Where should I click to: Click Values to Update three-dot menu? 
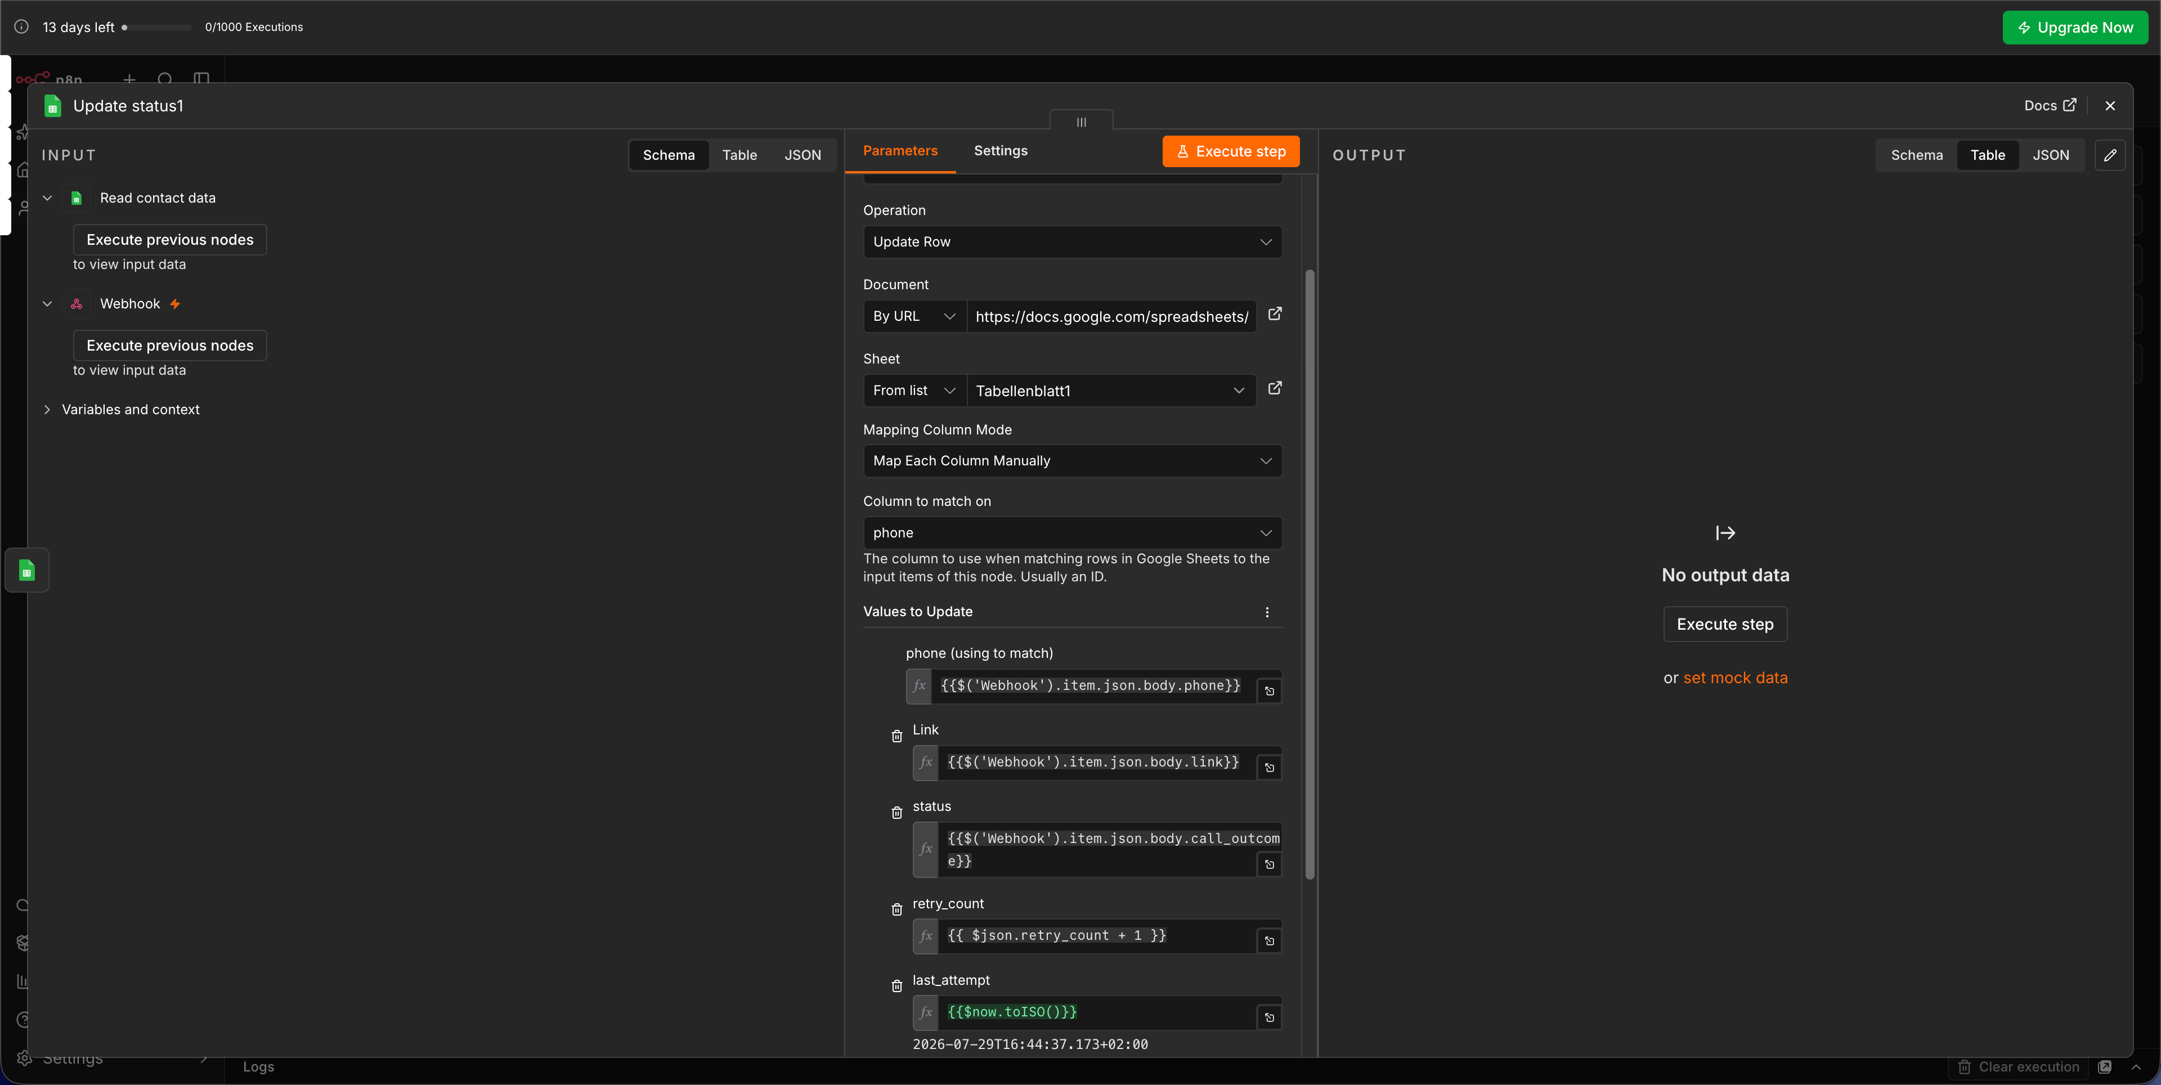pos(1267,612)
